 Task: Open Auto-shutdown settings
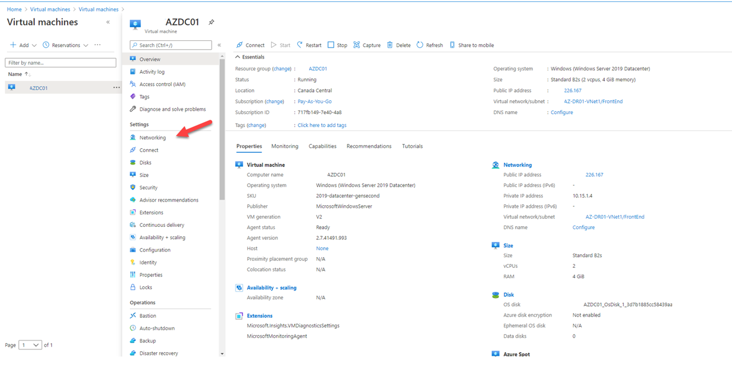point(157,329)
